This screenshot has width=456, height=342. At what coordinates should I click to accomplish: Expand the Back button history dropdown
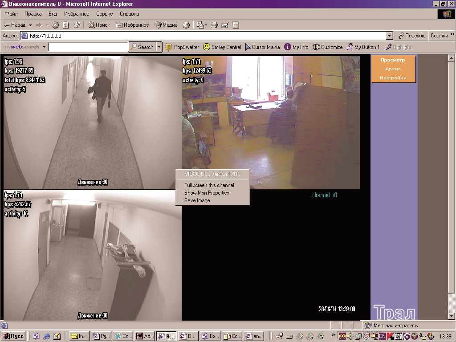tap(30, 25)
